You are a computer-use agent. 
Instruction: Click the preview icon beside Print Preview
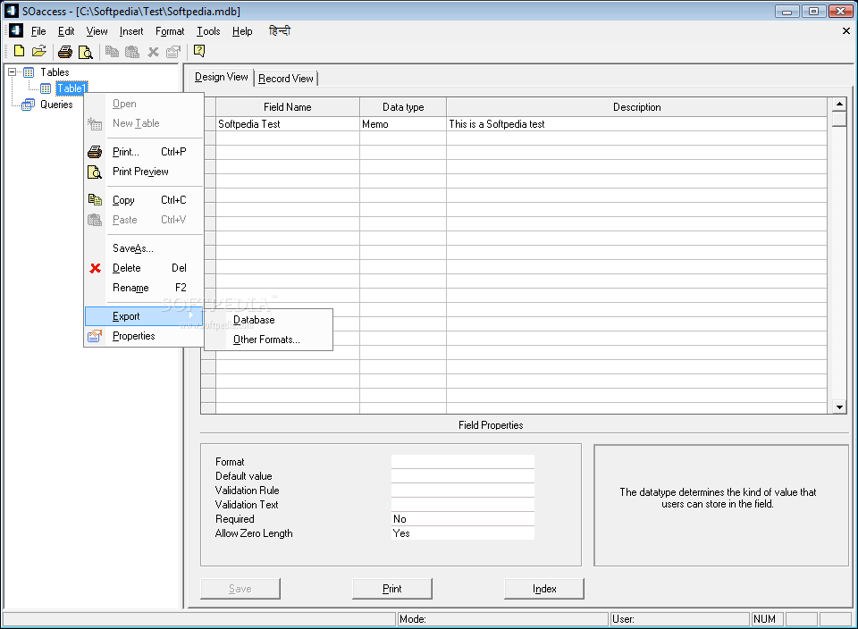click(x=95, y=172)
